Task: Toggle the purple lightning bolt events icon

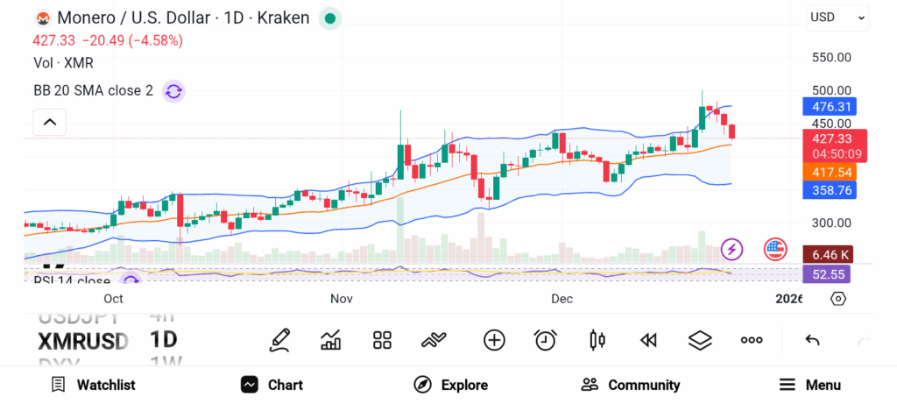Action: coord(732,249)
